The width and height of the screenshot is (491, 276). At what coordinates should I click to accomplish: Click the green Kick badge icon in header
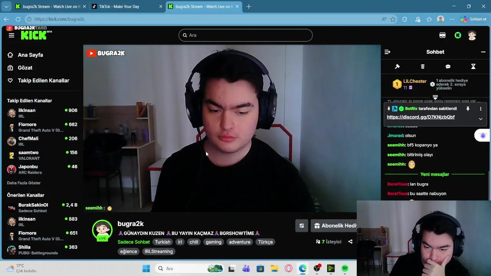458,35
